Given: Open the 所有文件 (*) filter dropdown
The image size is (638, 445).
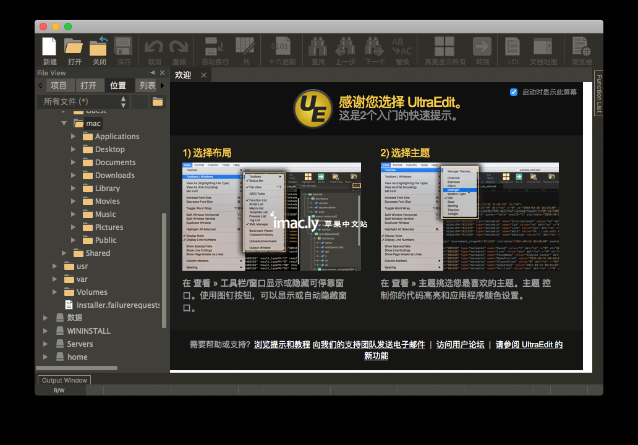Looking at the screenshot, I should (83, 102).
